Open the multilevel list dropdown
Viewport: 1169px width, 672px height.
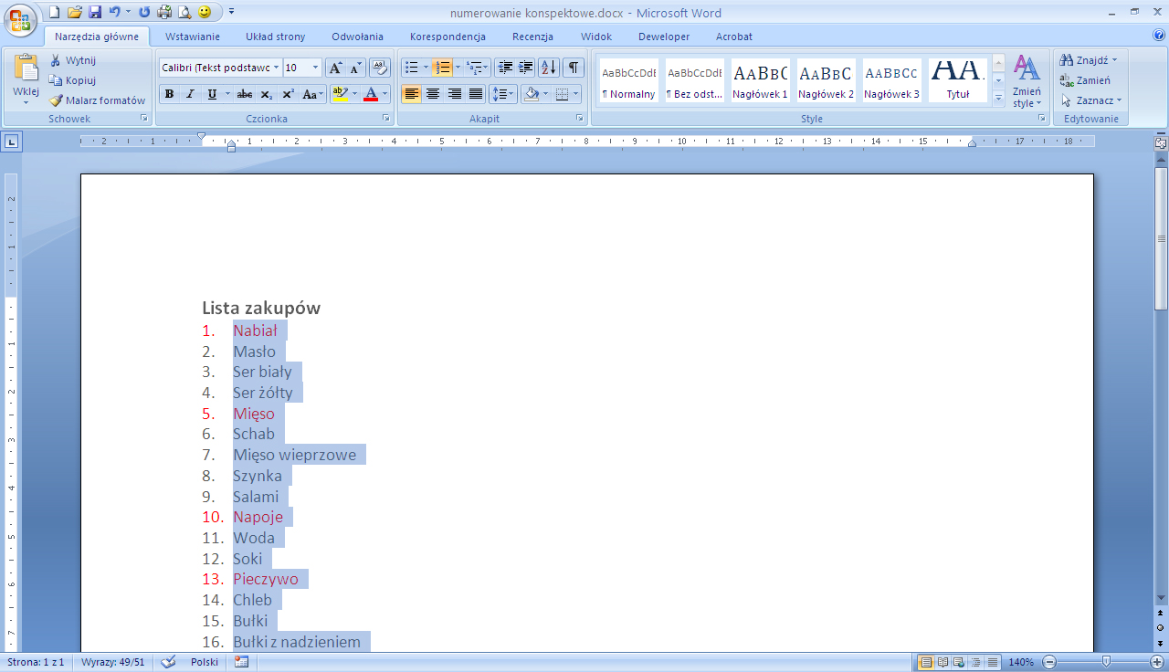(x=478, y=68)
